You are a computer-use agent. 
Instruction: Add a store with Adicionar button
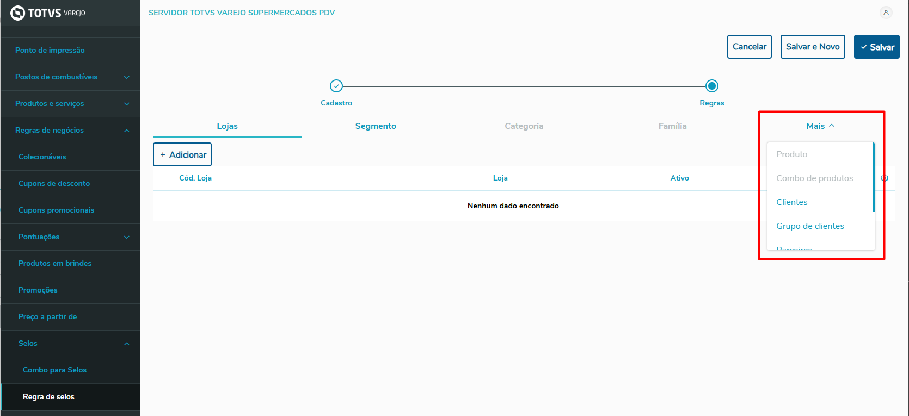click(182, 154)
